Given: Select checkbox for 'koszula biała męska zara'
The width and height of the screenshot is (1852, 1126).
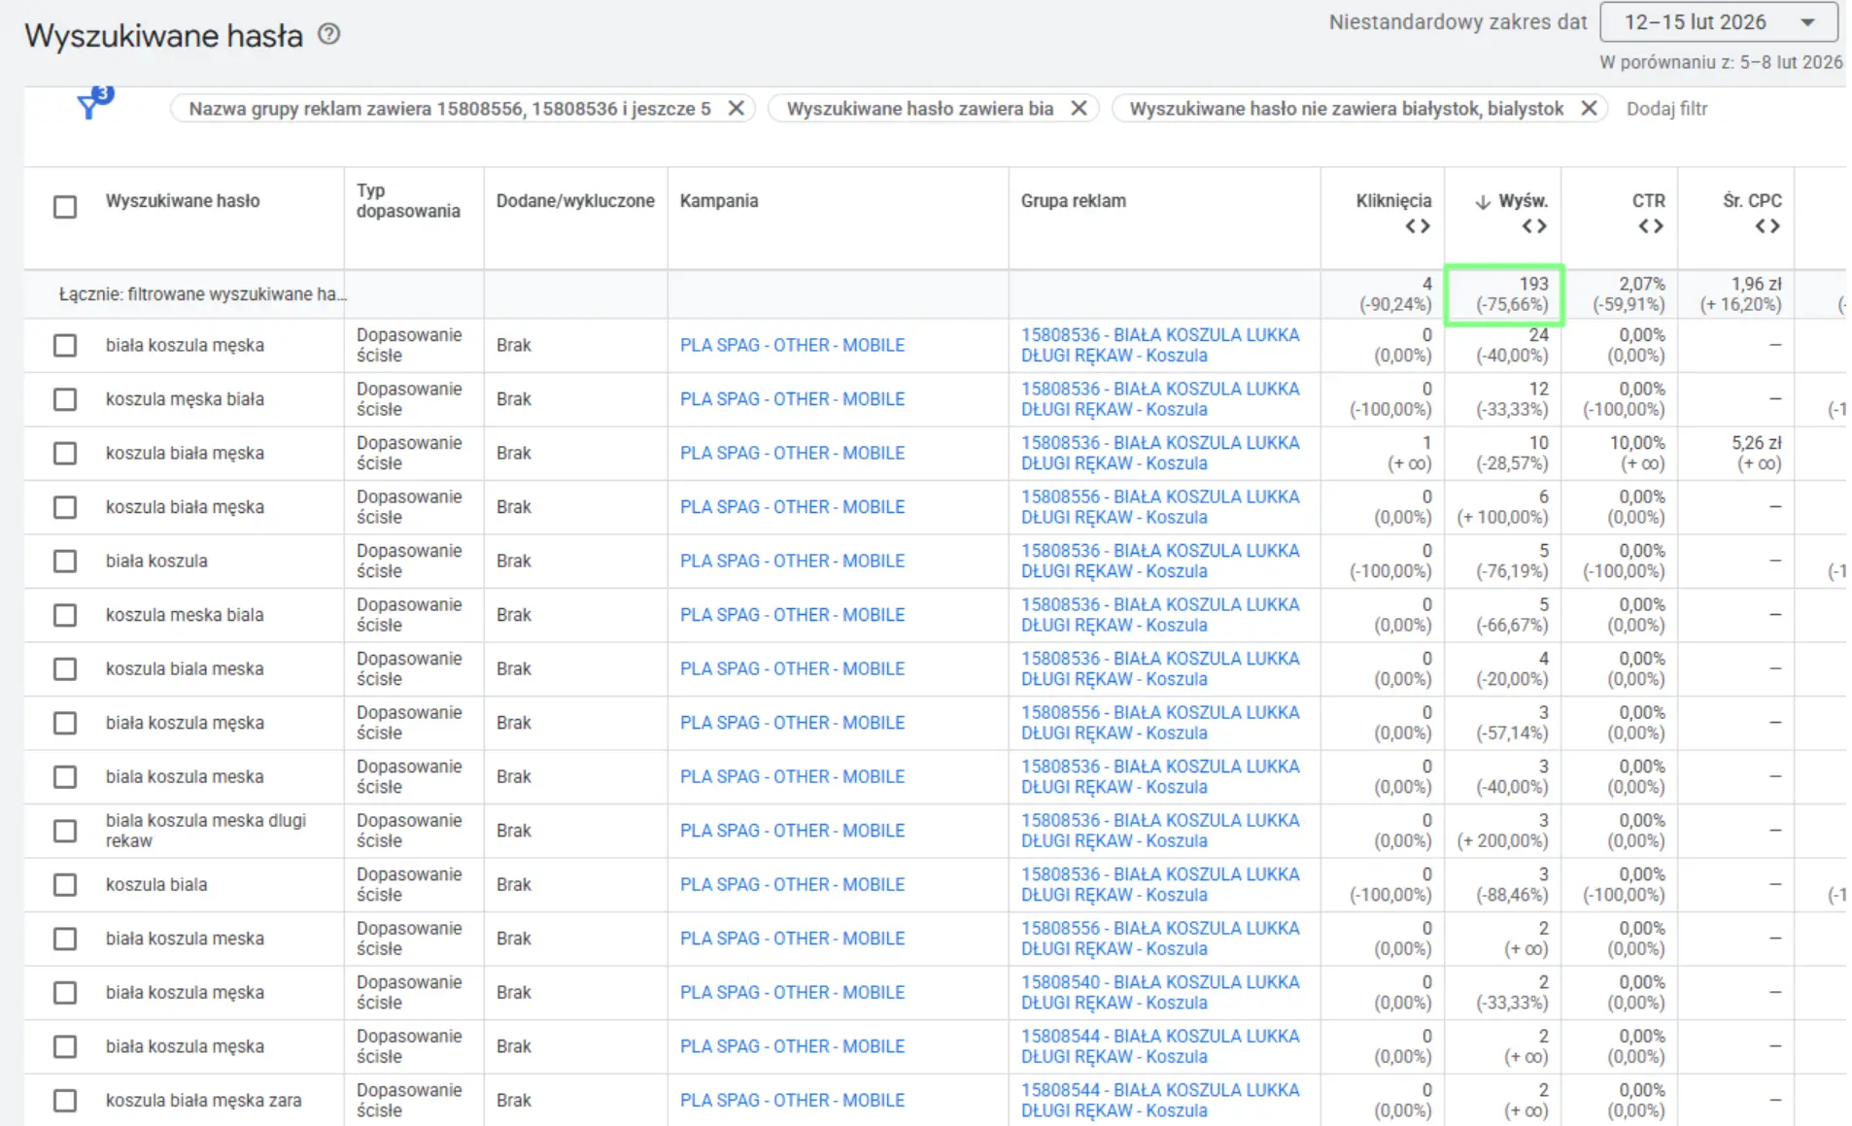Looking at the screenshot, I should (x=65, y=1101).
